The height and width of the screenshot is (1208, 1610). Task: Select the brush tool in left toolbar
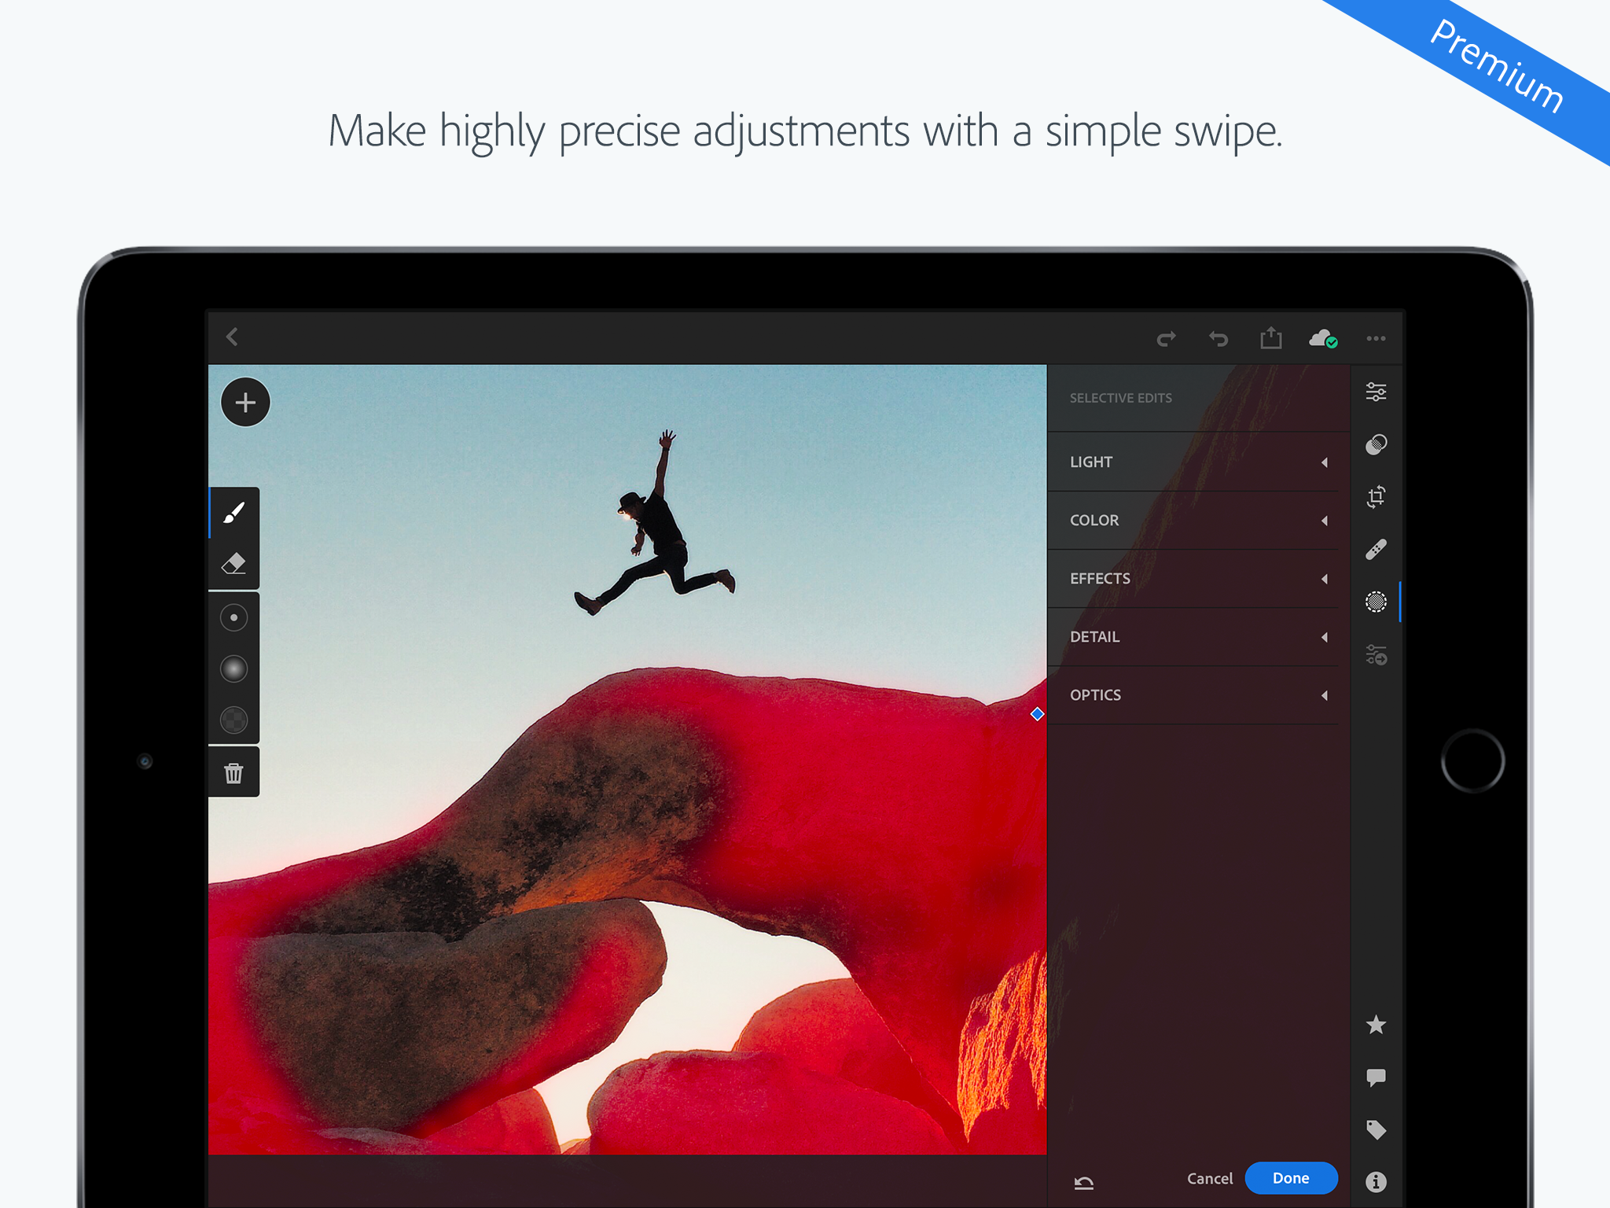tap(234, 513)
